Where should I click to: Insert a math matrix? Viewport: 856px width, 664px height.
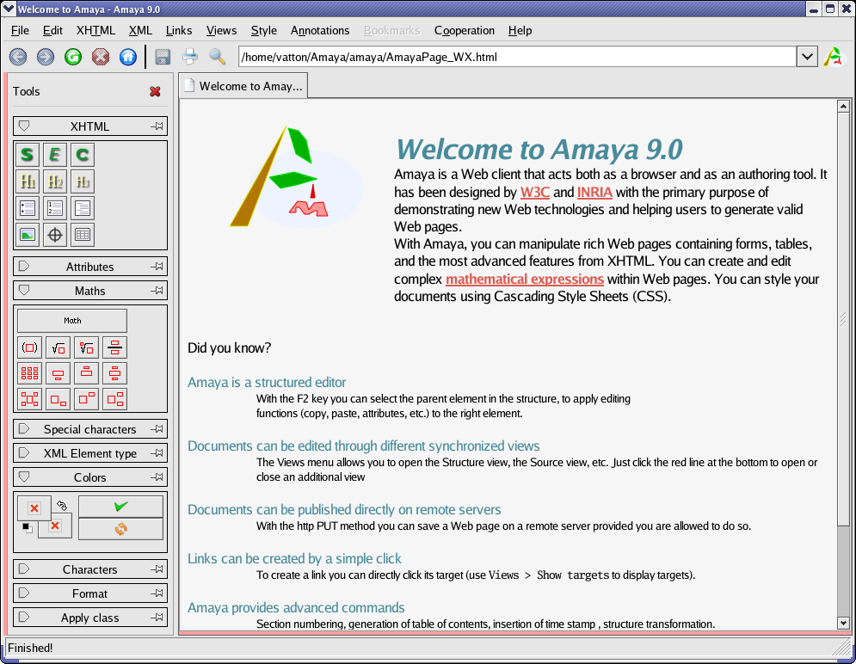(x=29, y=373)
